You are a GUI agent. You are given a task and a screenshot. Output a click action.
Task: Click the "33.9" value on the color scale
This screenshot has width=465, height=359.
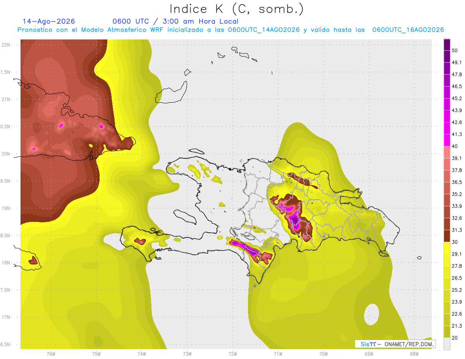[x=457, y=206]
